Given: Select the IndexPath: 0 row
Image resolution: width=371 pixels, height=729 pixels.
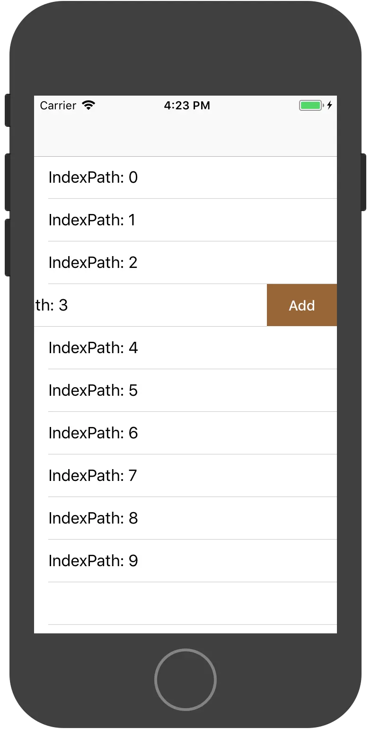Looking at the screenshot, I should click(185, 178).
